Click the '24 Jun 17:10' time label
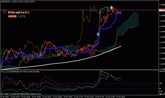165x98 pixels. tap(78, 97)
